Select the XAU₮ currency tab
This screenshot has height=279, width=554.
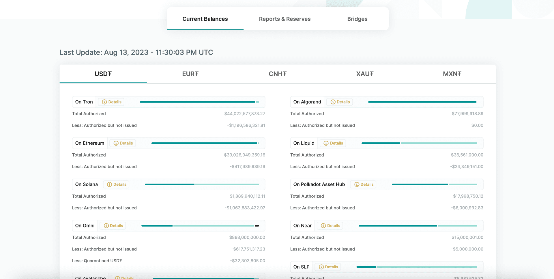(x=365, y=74)
